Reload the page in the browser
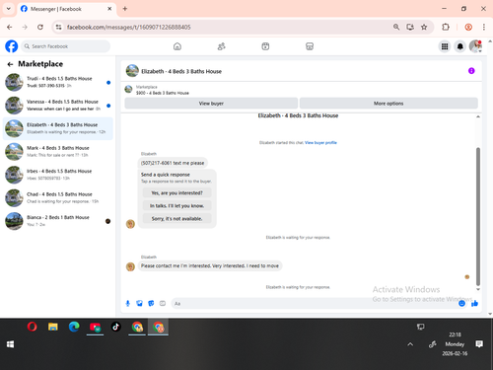Screen dimensions: 493x370 pos(40,27)
